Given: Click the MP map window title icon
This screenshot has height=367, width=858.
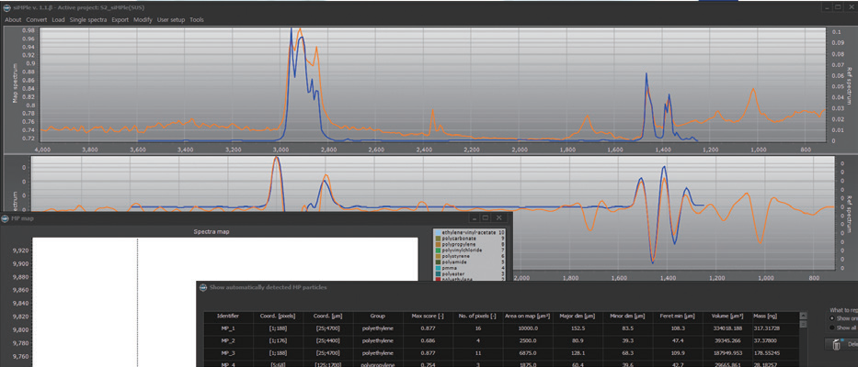Looking at the screenshot, I should pyautogui.click(x=5, y=217).
